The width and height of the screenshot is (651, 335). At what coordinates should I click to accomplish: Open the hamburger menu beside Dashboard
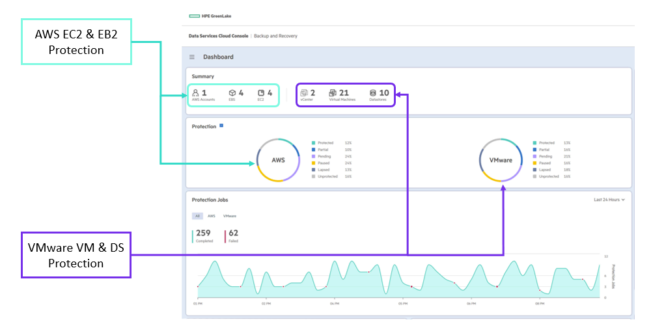tap(192, 57)
